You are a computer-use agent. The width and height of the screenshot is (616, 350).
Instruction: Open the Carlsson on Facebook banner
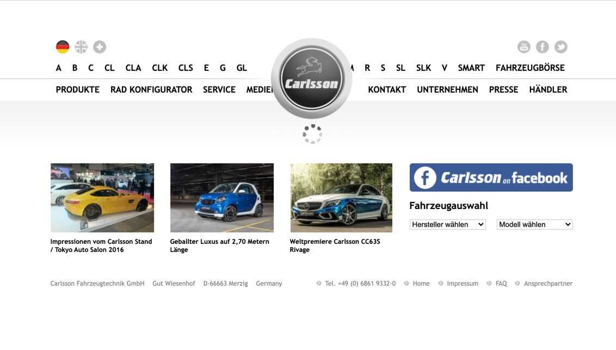pyautogui.click(x=491, y=177)
